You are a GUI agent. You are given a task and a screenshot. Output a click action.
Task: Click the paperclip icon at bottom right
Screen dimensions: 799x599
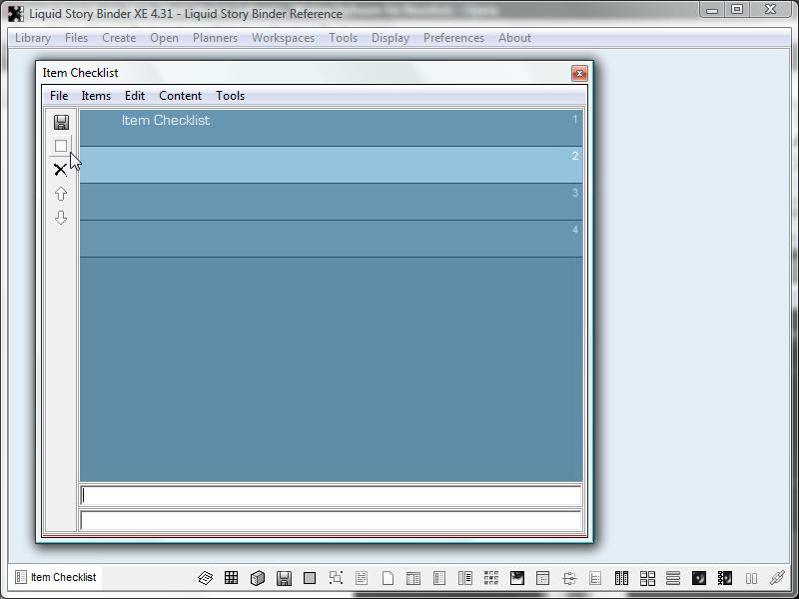[776, 578]
